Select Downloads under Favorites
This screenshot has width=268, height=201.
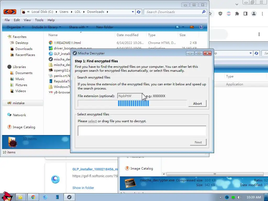(x=24, y=49)
